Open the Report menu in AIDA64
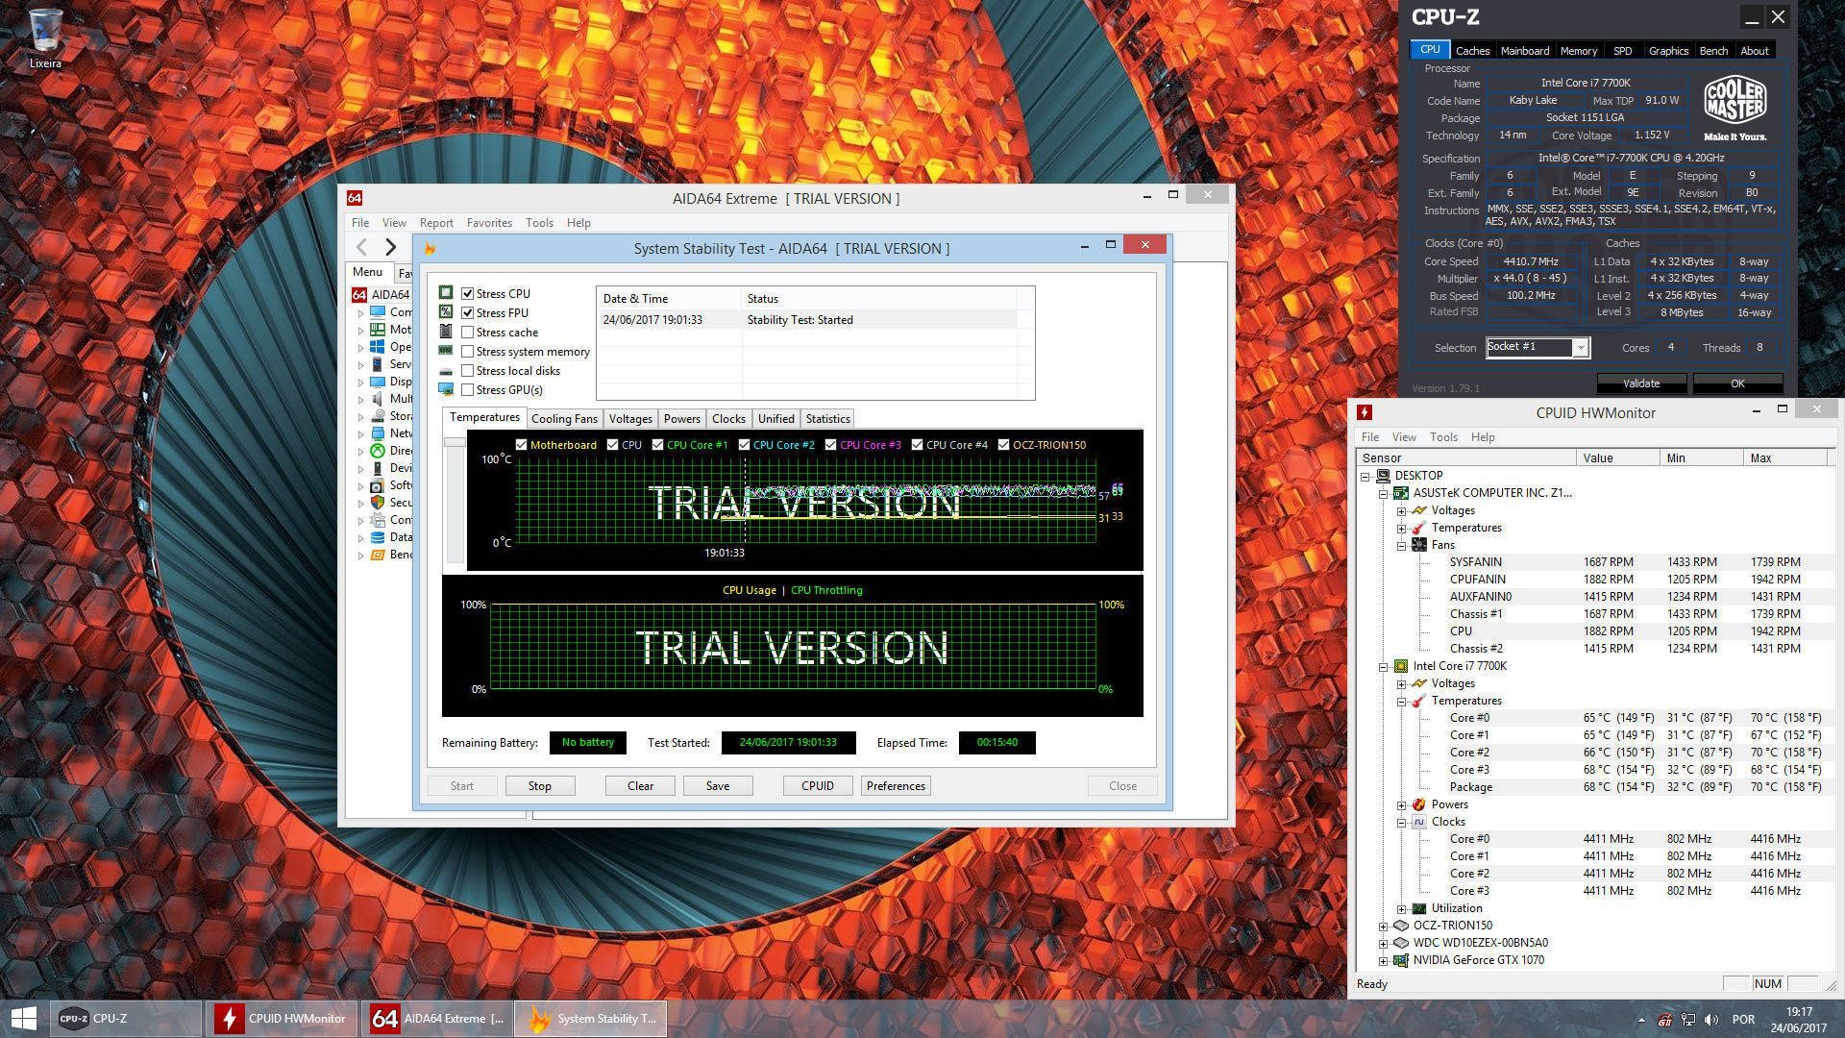This screenshot has width=1845, height=1038. pyautogui.click(x=435, y=222)
